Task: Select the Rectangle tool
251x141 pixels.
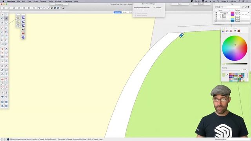Action: 2,32
